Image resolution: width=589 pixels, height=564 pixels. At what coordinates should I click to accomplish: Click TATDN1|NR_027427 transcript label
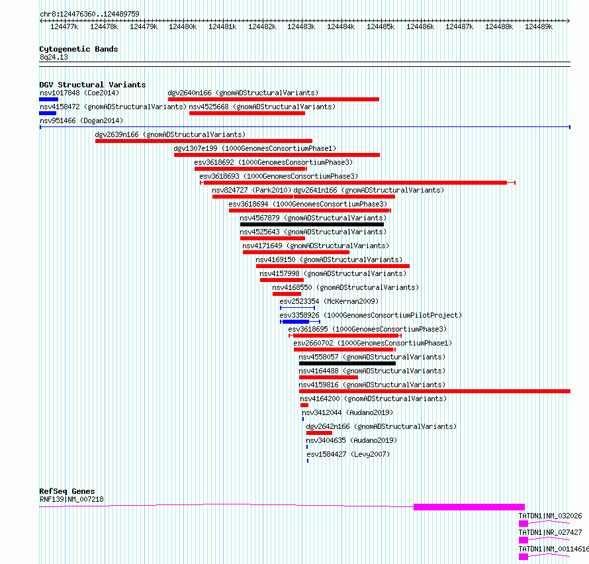(551, 532)
